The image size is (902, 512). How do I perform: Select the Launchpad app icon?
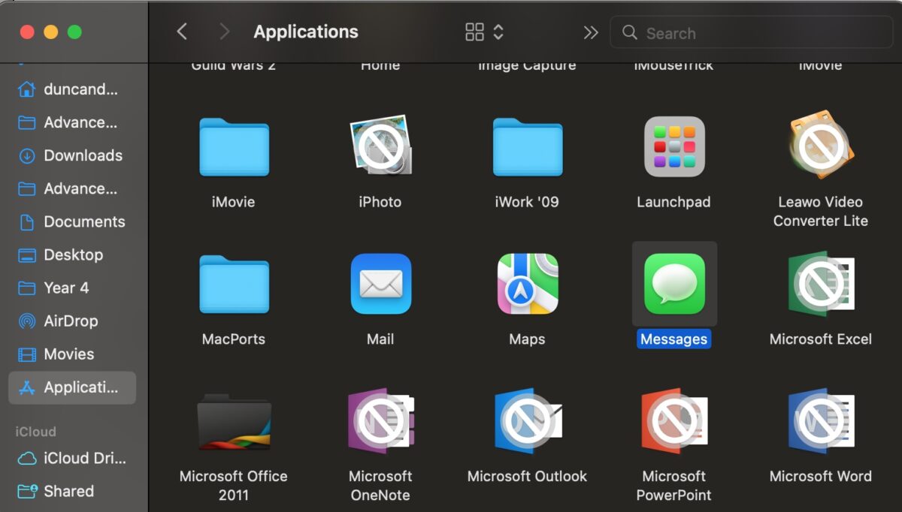pos(674,146)
